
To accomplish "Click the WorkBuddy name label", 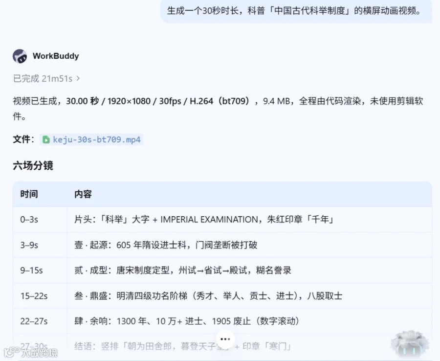I will pyautogui.click(x=56, y=56).
